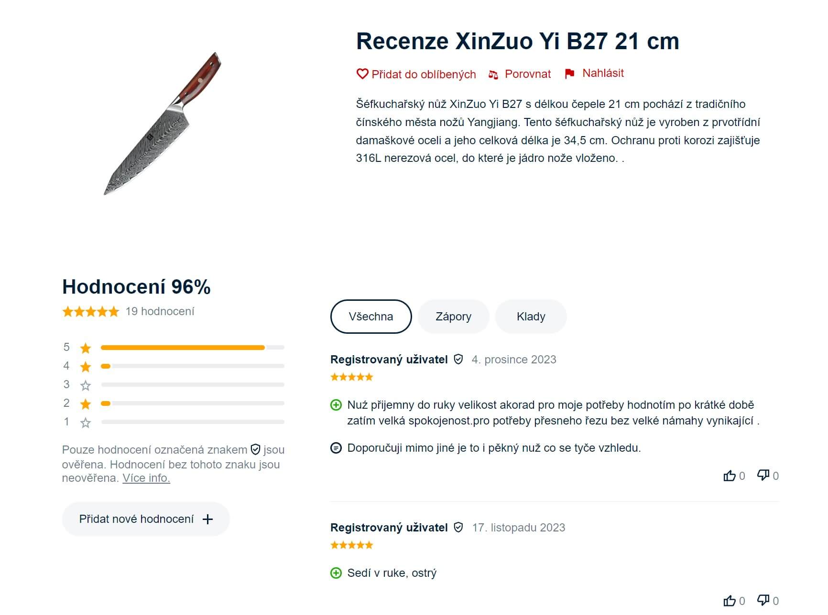Click the Nahlásit link
This screenshot has width=828, height=615.
603,73
